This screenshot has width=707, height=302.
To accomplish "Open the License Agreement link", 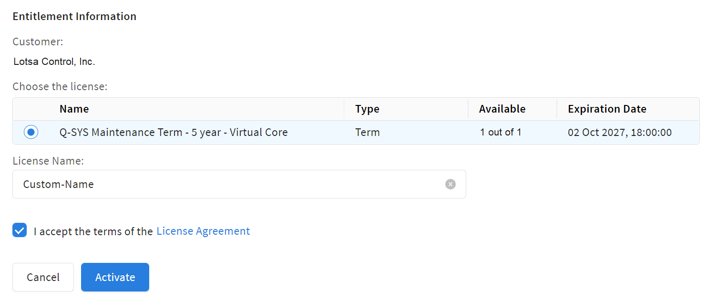I will (x=203, y=231).
